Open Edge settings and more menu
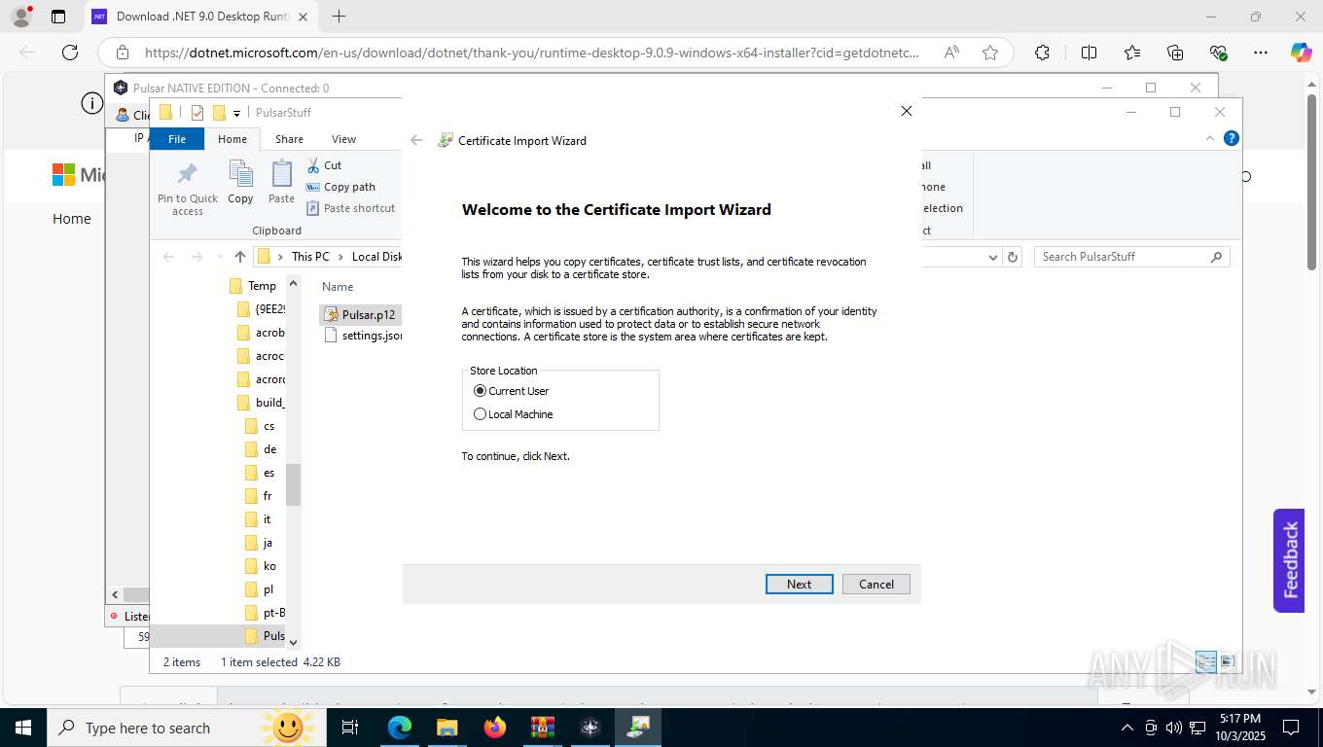 click(x=1261, y=53)
